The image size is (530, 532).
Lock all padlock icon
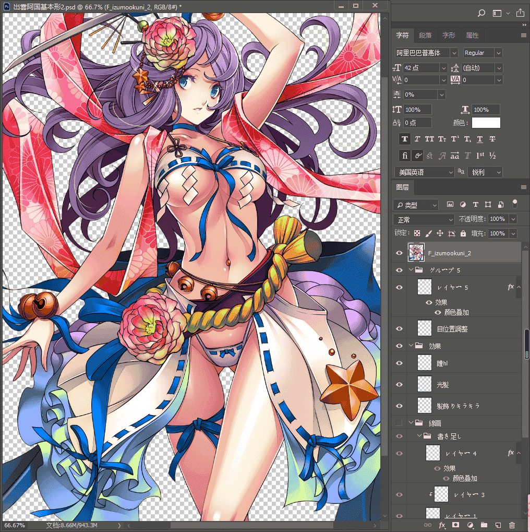pyautogui.click(x=463, y=233)
